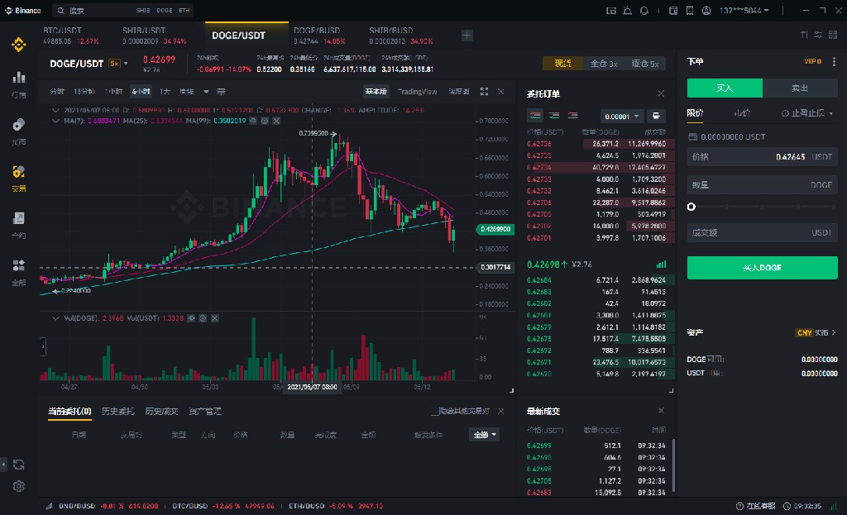Open the more options dots in the order panel
Viewport: 847px width, 515px height.
click(834, 61)
